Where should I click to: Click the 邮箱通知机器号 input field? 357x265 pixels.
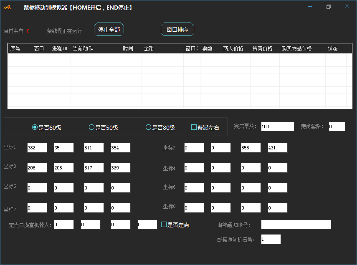click(271, 239)
